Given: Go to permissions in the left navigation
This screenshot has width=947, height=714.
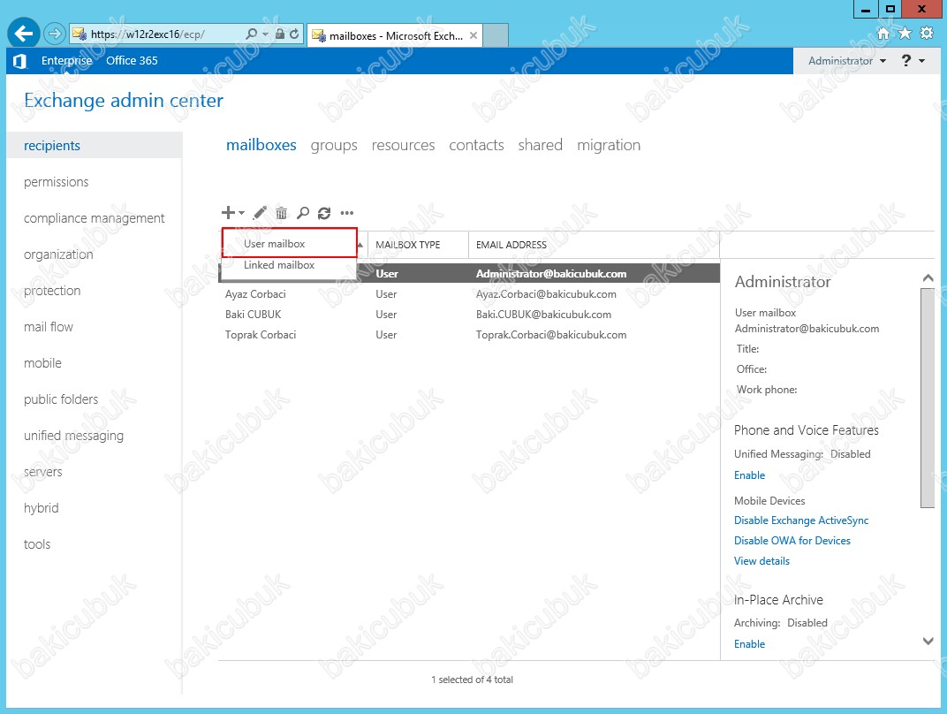Looking at the screenshot, I should pos(57,182).
